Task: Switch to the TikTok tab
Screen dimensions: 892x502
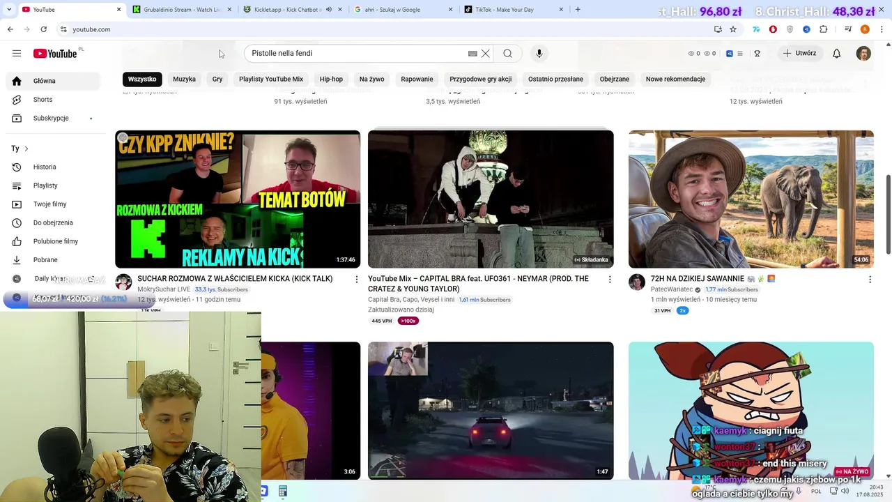Action: (512, 10)
